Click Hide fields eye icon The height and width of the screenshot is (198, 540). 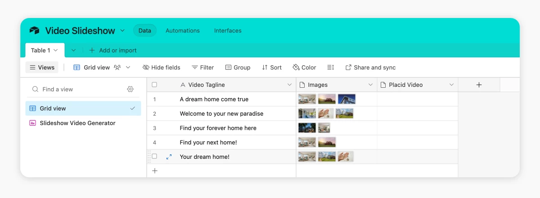pyautogui.click(x=146, y=67)
